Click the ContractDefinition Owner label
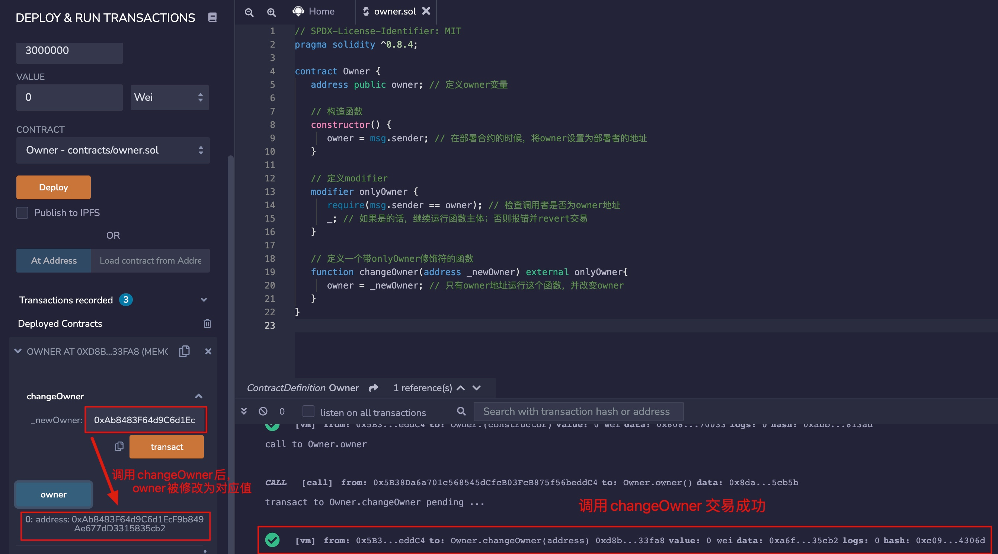Image resolution: width=998 pixels, height=554 pixels. tap(303, 388)
